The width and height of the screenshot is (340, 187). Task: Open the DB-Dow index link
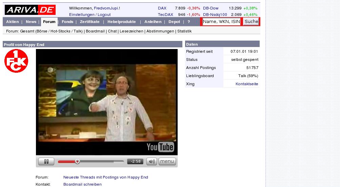(211, 8)
